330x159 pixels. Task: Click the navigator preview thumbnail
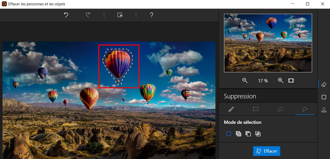[268, 43]
